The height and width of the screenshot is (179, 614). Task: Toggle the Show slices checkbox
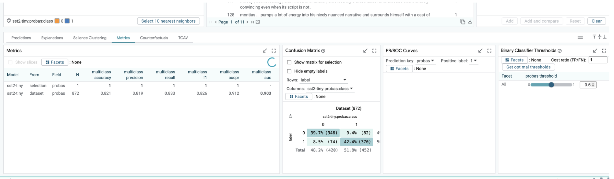click(x=10, y=62)
